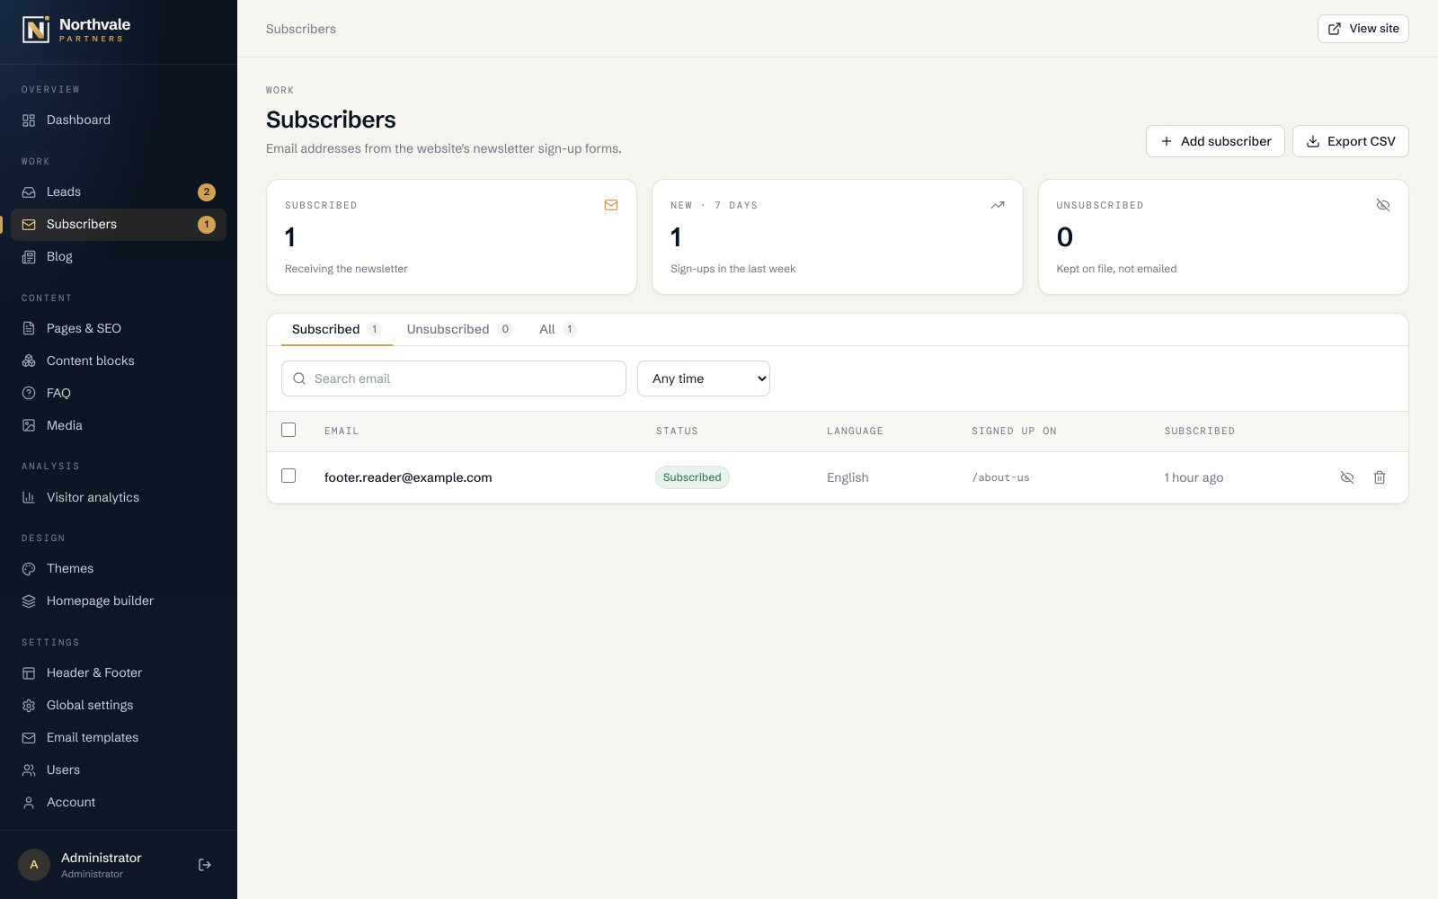Open the Account page
The image size is (1438, 899).
coord(119,803)
